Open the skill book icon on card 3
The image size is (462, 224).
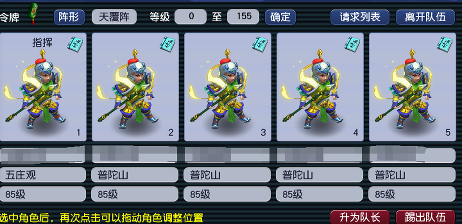pyautogui.click(x=260, y=43)
